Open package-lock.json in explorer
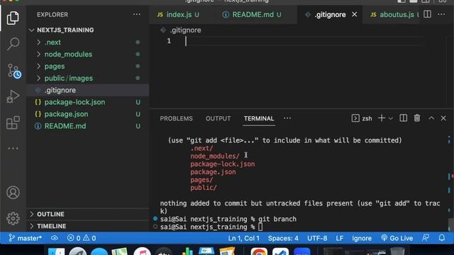This screenshot has width=454, height=255. point(88,102)
